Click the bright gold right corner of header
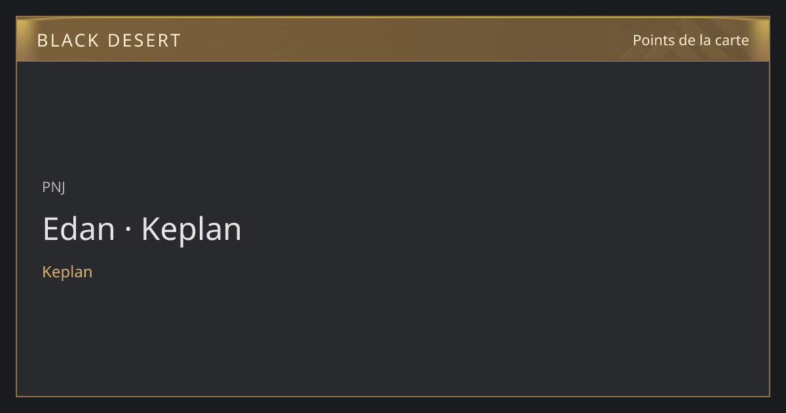This screenshot has height=413, width=786. 762,26
